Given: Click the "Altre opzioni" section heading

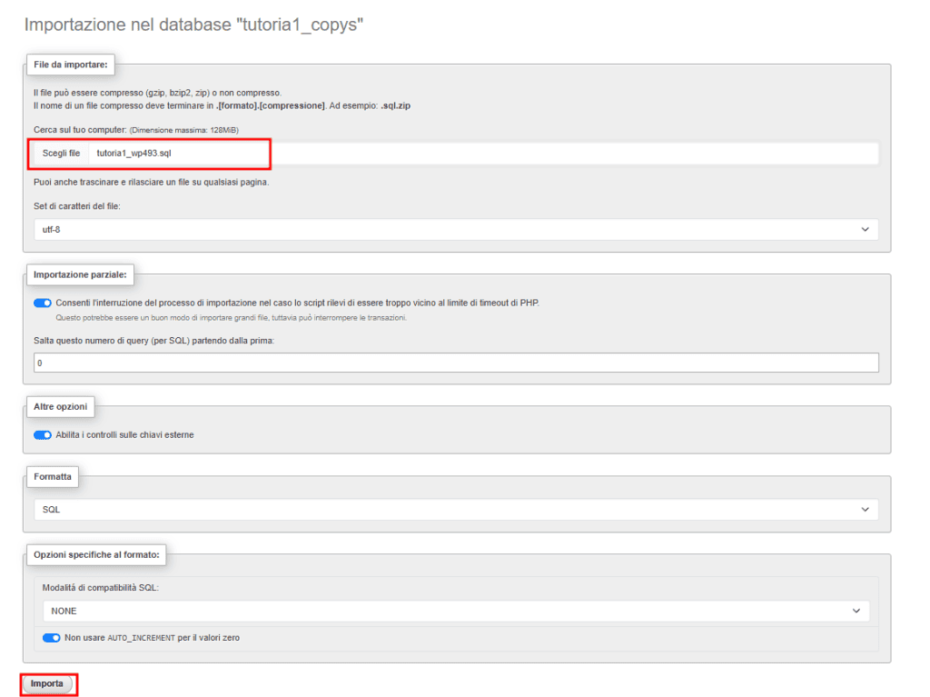Looking at the screenshot, I should point(61,407).
